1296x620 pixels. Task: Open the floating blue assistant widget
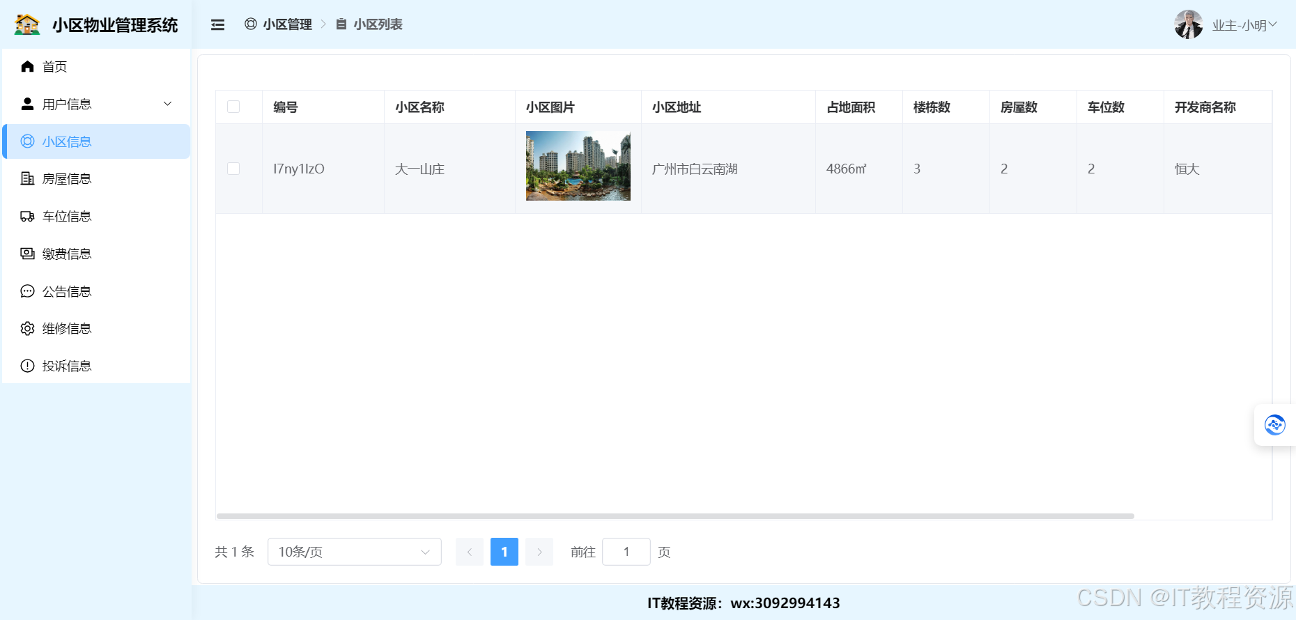tap(1275, 424)
